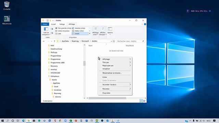Choose Très grandes icônes layout
This screenshot has width=219, height=123.
pos(63,28)
